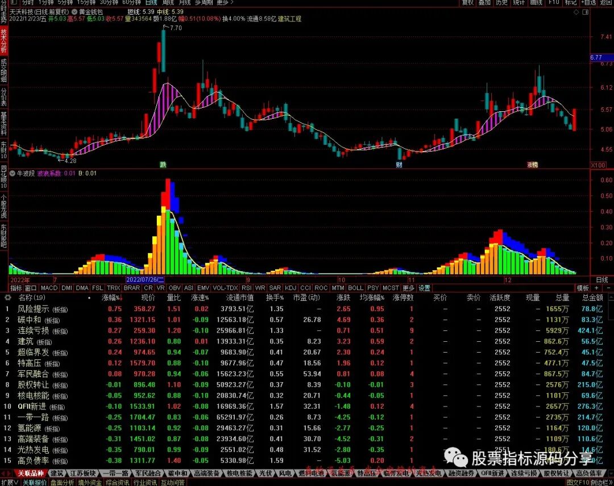Click the diamond icon at chart top-right
The height and width of the screenshot is (486, 614).
[576, 12]
